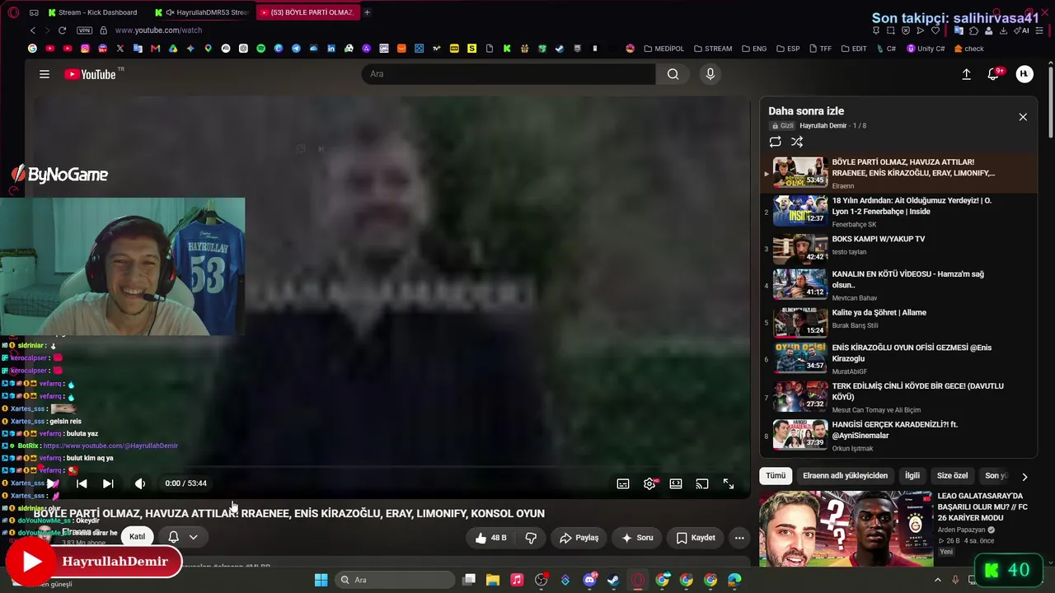
Task: Open the TFF bookmarks folder
Action: pyautogui.click(x=820, y=49)
